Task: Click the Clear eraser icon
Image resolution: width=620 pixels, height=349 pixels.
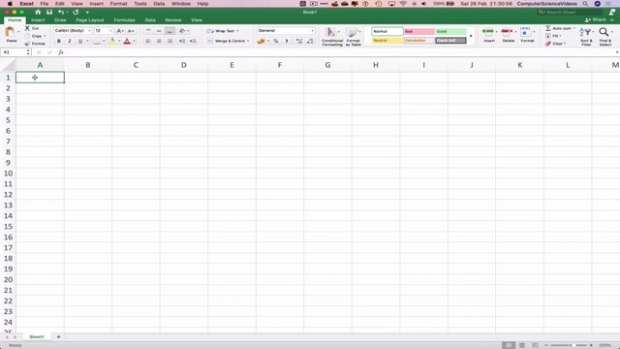Action: (x=548, y=44)
